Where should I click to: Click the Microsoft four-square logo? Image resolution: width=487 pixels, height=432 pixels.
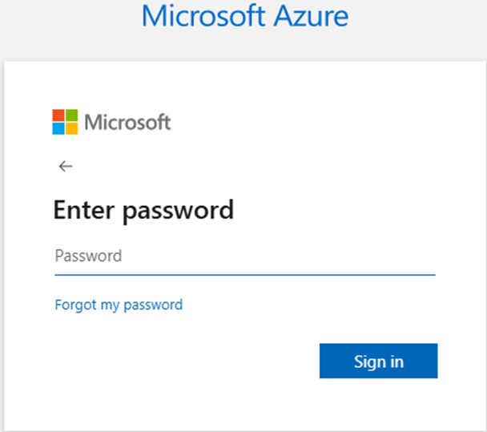coord(65,122)
